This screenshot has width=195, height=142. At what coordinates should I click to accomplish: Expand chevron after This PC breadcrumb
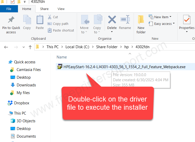click(62, 47)
